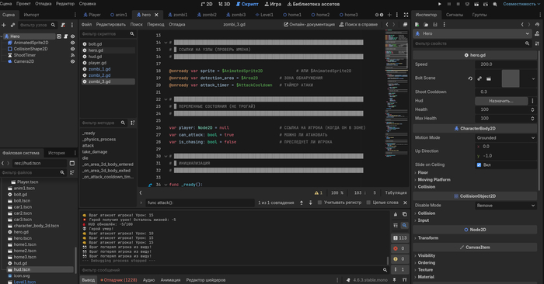Clear output log with broom icon

click(x=396, y=214)
